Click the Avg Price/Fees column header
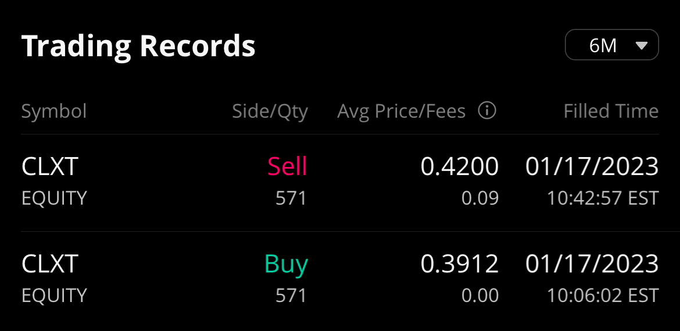This screenshot has width=680, height=331. [x=402, y=111]
